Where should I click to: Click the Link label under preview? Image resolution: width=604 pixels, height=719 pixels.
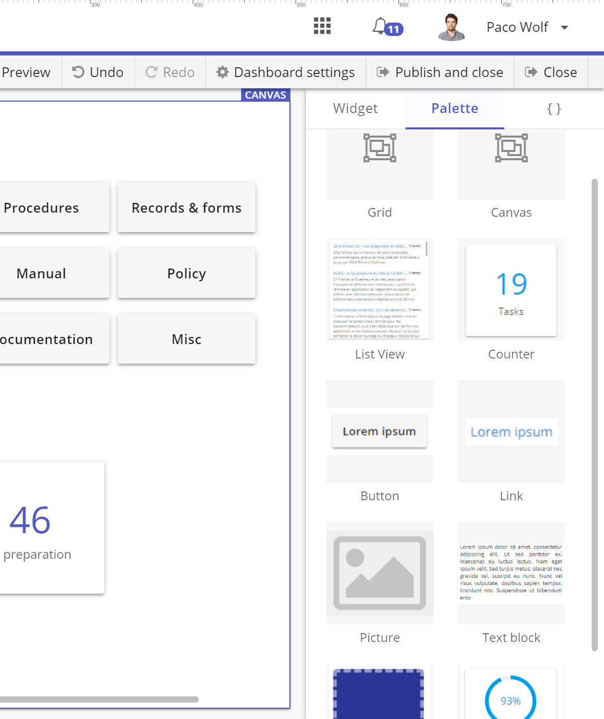pyautogui.click(x=511, y=496)
